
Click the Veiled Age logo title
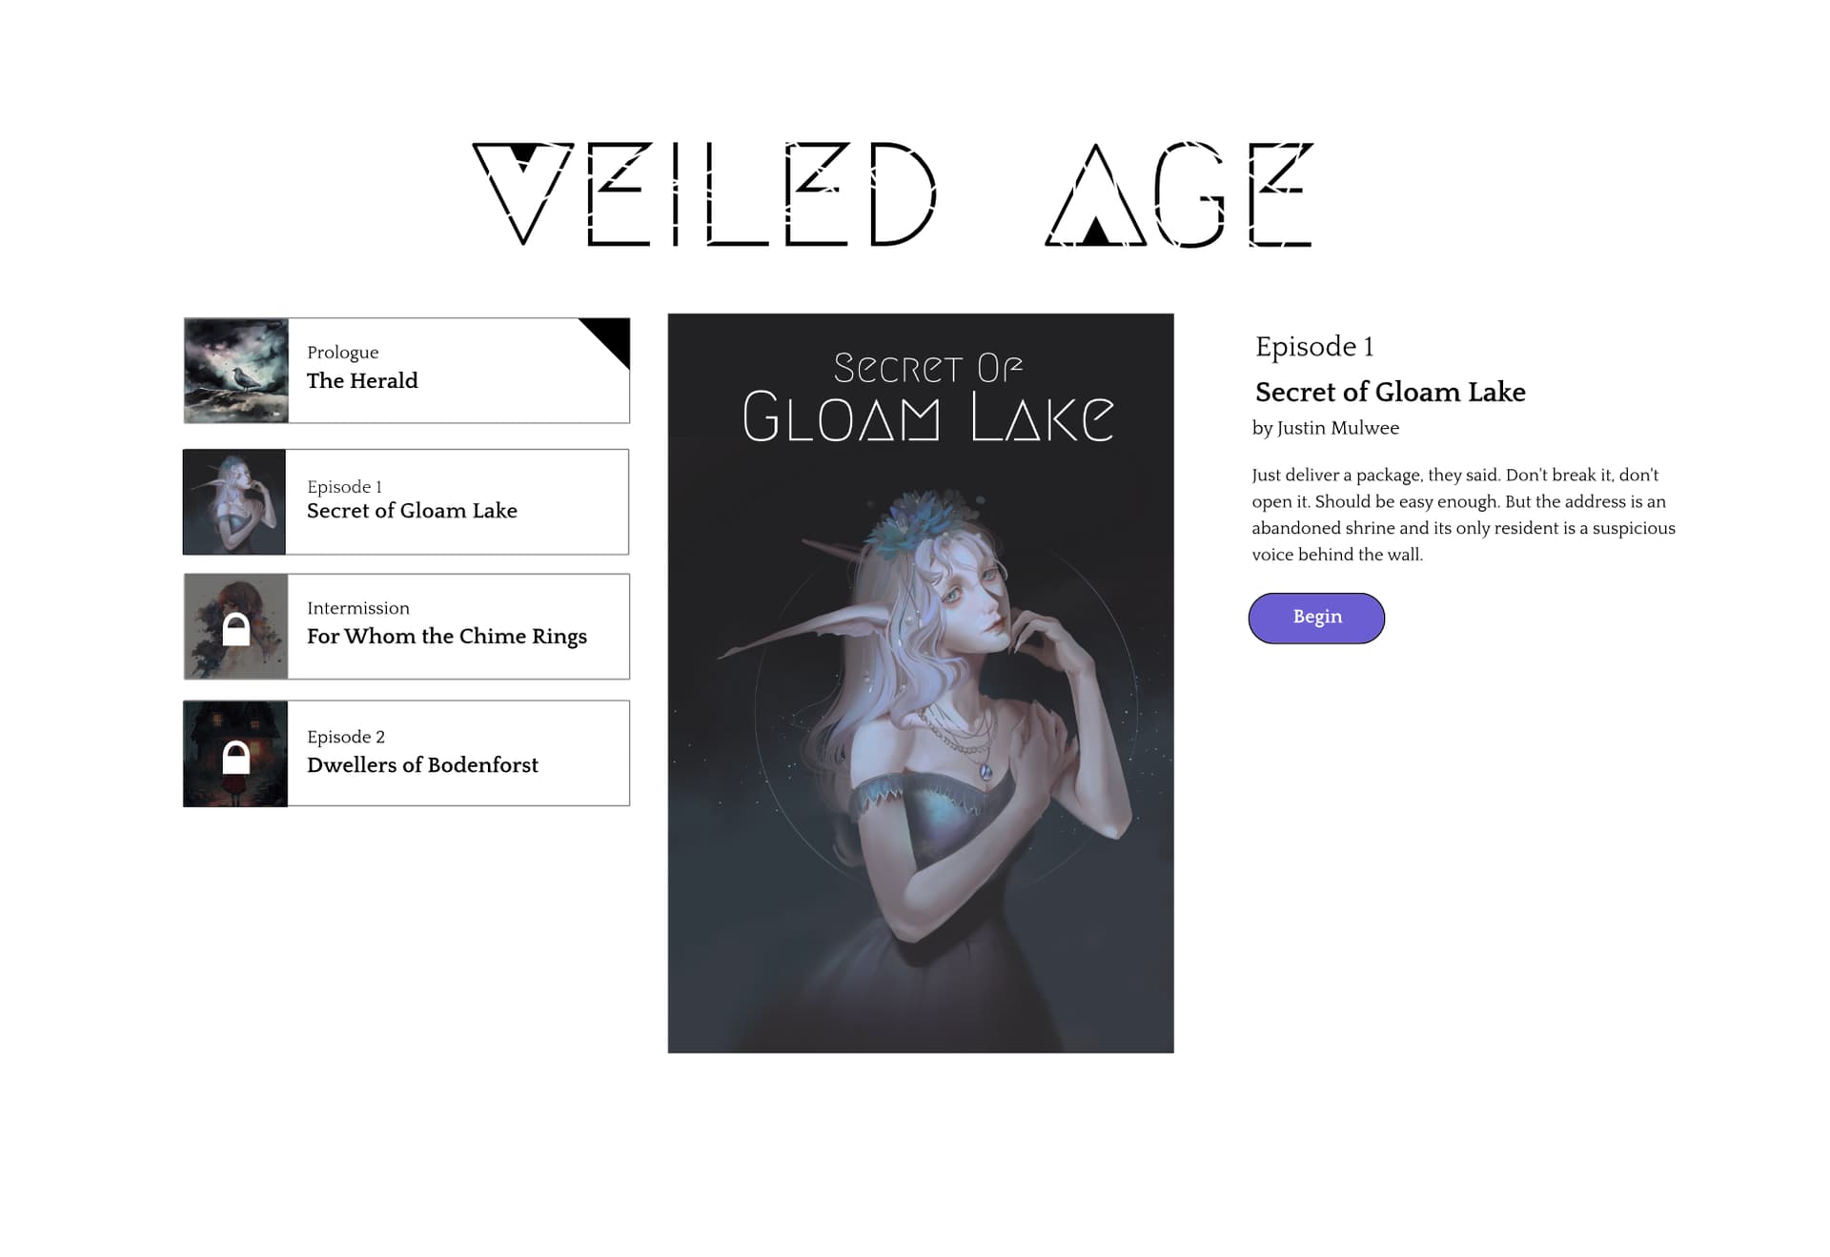(x=893, y=194)
